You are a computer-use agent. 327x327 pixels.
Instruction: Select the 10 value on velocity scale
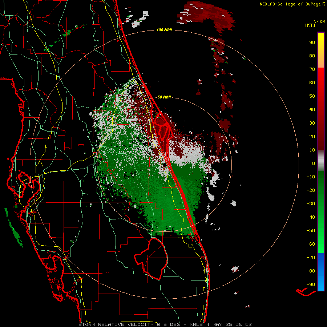coord(312,150)
